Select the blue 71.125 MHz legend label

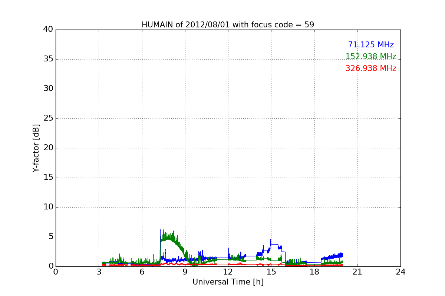point(371,45)
